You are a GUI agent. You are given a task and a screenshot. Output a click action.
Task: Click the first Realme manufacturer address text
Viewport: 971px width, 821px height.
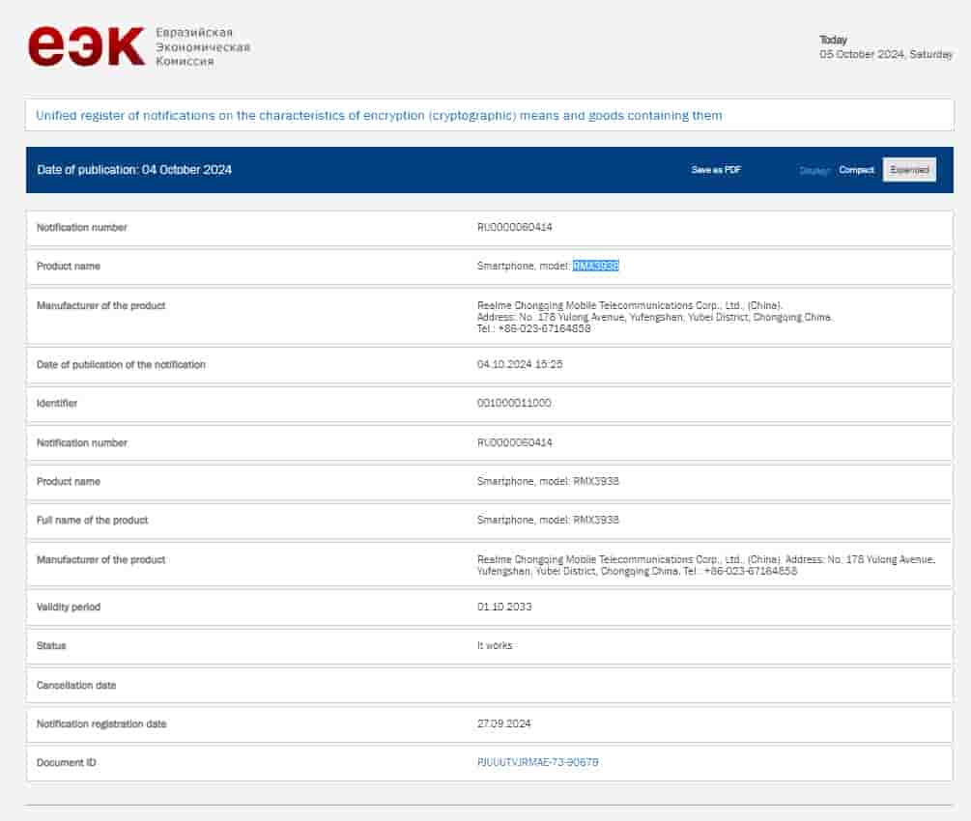point(654,317)
